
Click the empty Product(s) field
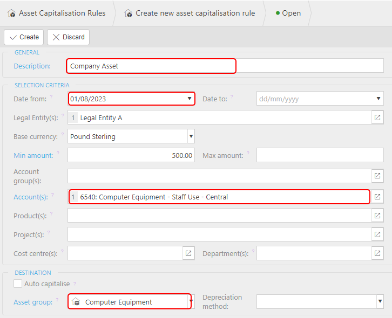(x=220, y=216)
